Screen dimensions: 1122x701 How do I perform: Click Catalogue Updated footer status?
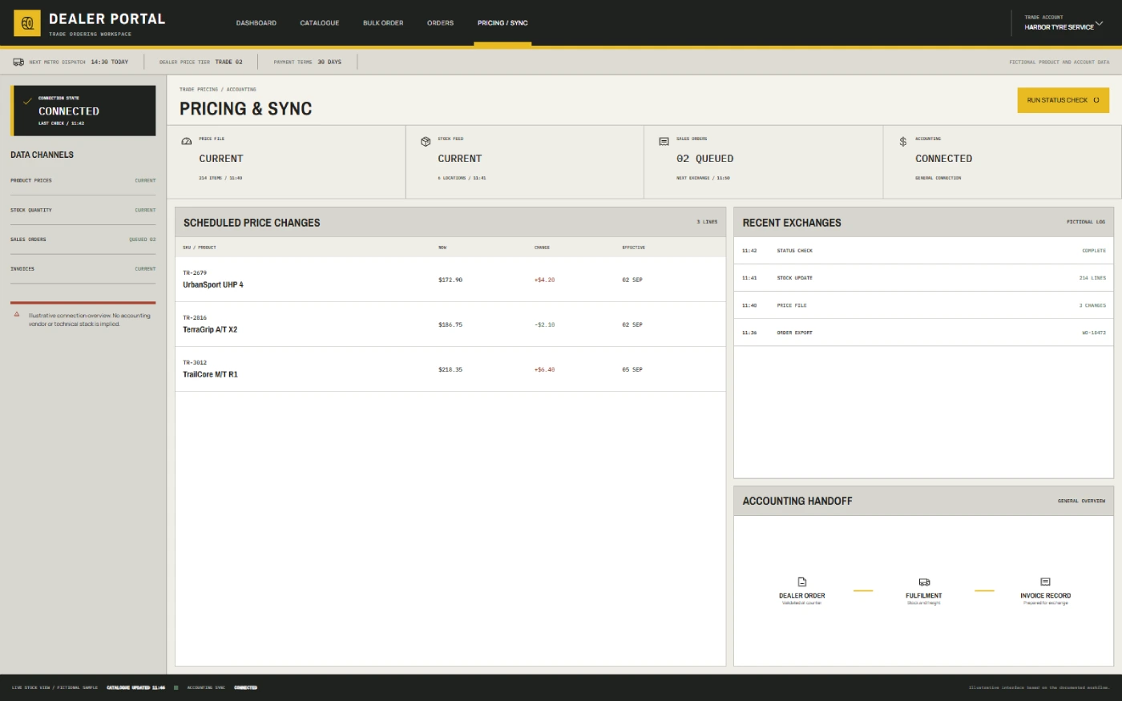(135, 687)
